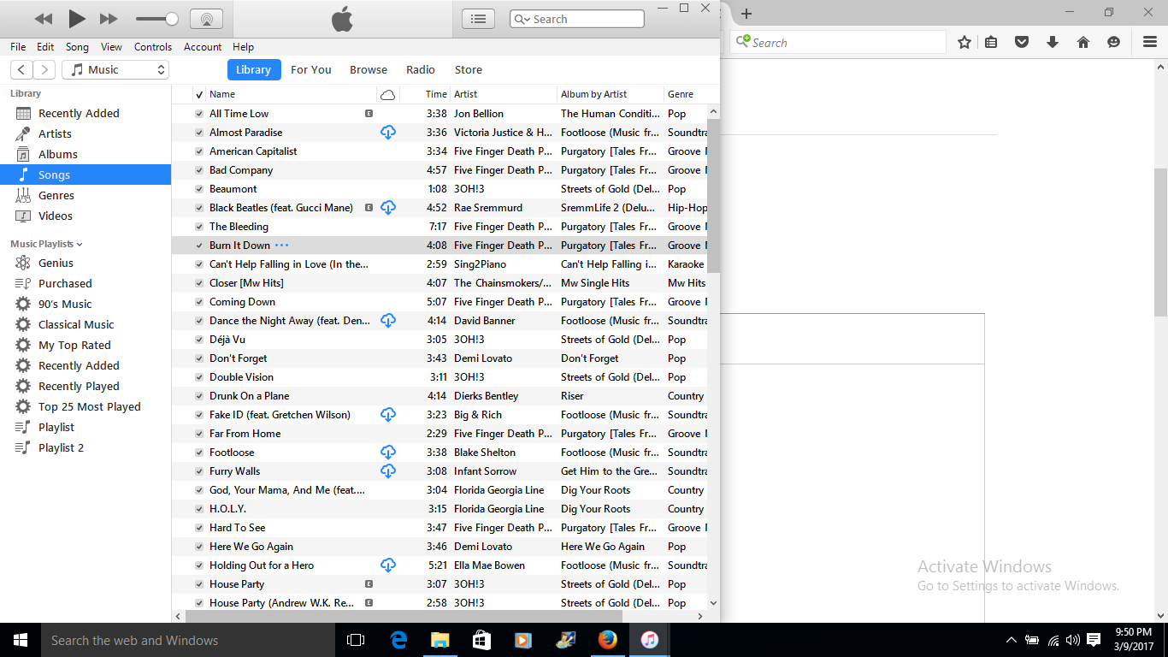Image resolution: width=1168 pixels, height=657 pixels.
Task: Open the File menu in iTunes
Action: [x=18, y=47]
